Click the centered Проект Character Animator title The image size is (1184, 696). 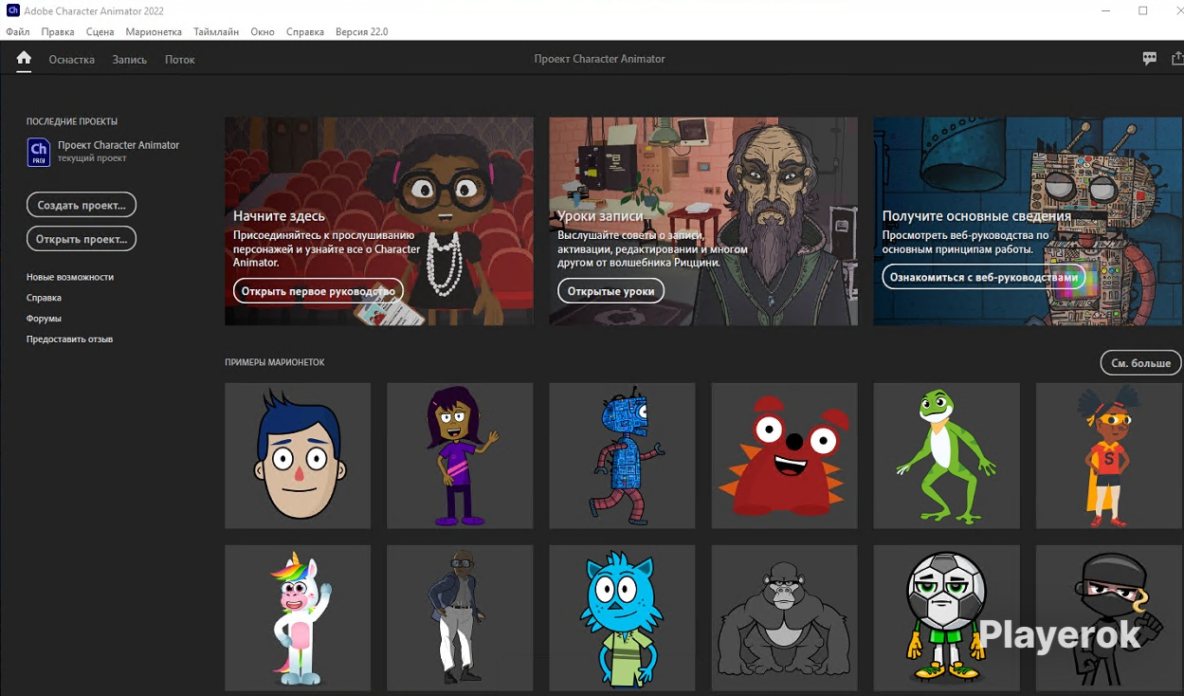coord(599,59)
